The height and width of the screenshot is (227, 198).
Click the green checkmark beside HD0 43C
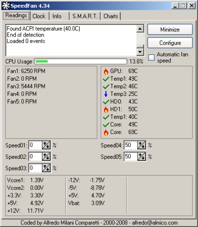click(106, 102)
